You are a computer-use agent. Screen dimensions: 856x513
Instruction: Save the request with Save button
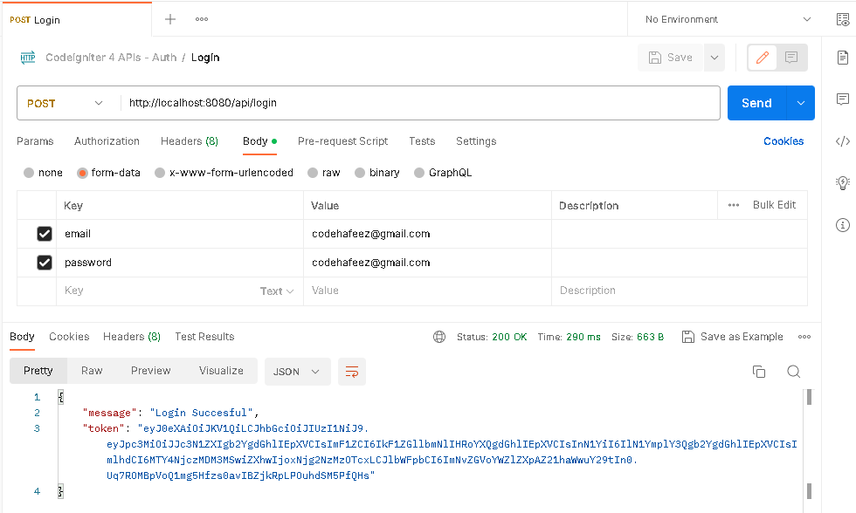click(671, 58)
